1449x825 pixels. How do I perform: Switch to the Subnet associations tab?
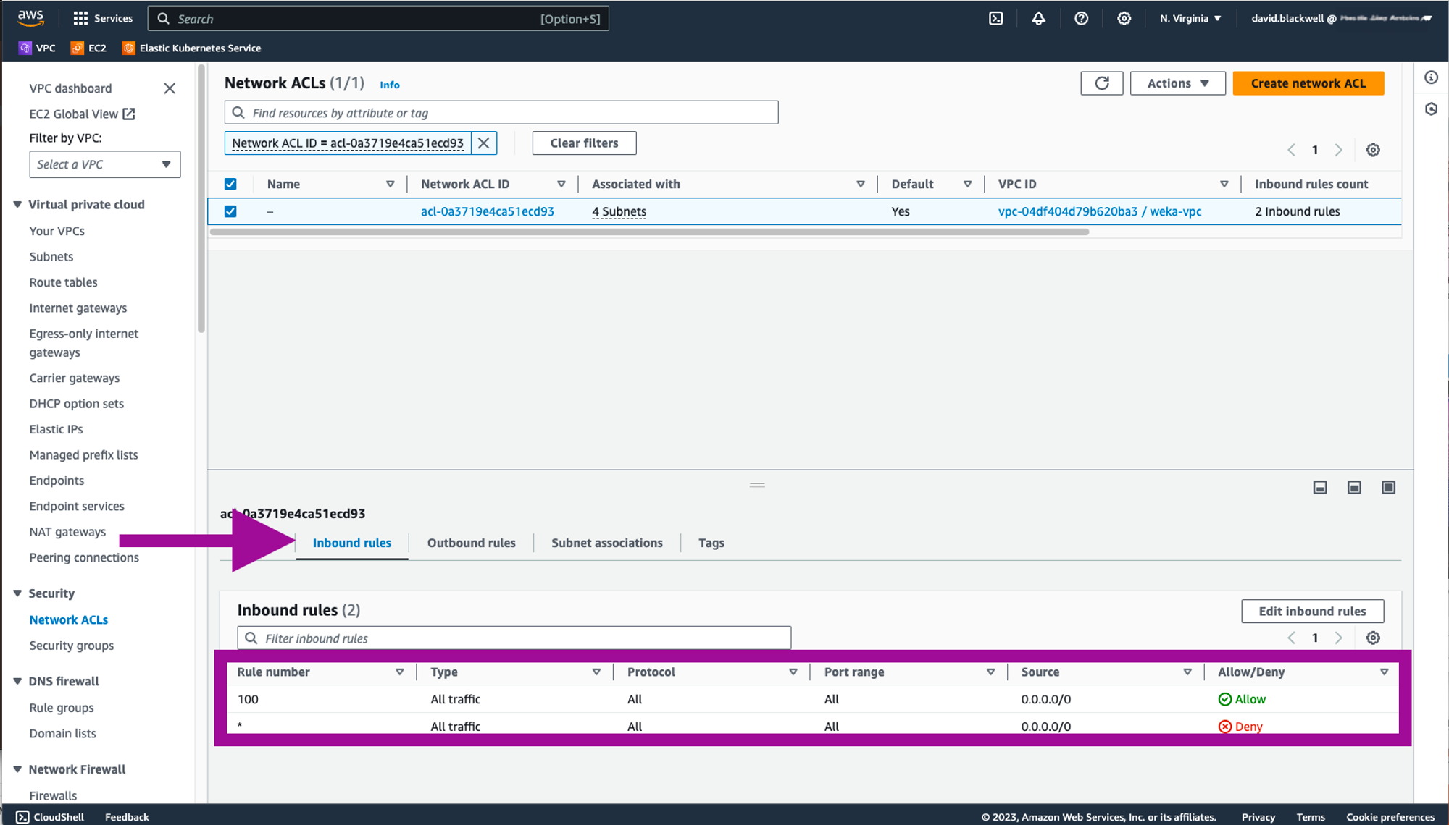point(606,543)
